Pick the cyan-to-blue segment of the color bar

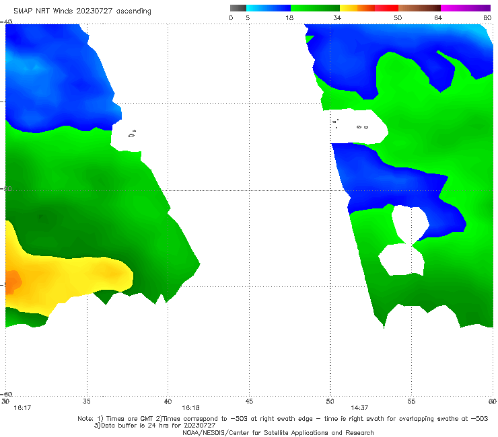[x=269, y=8]
